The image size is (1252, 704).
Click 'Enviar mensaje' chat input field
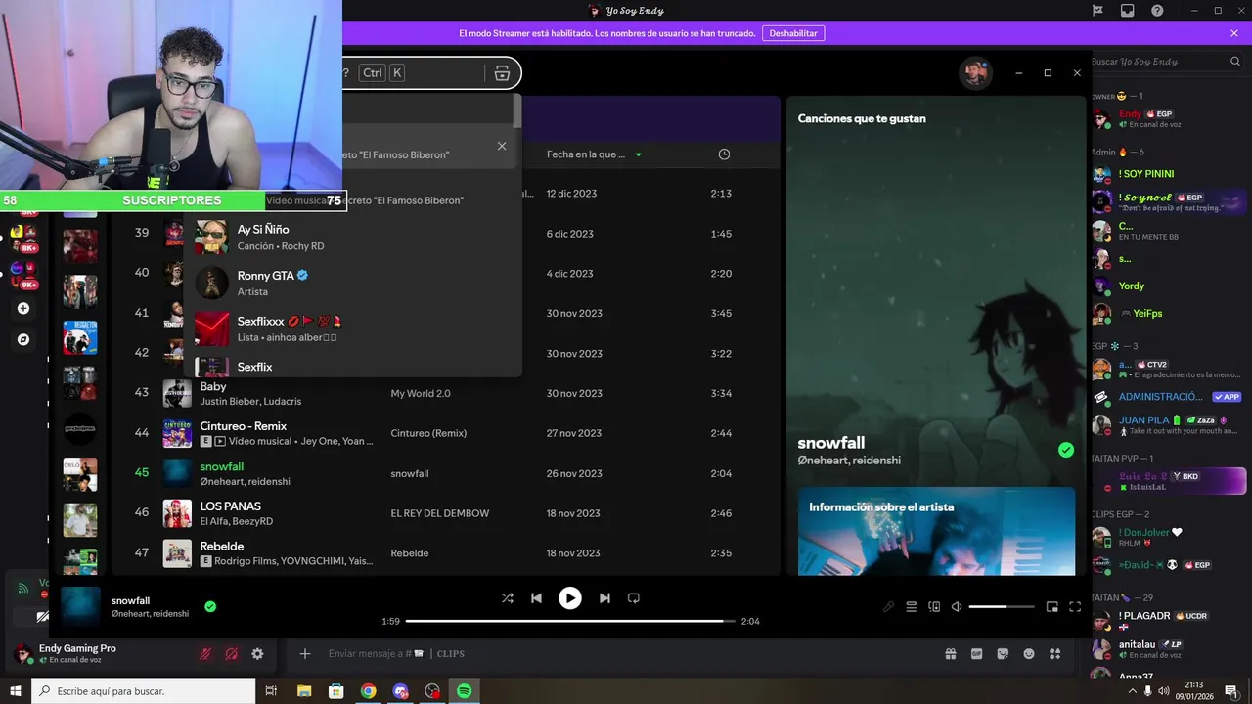(626, 654)
